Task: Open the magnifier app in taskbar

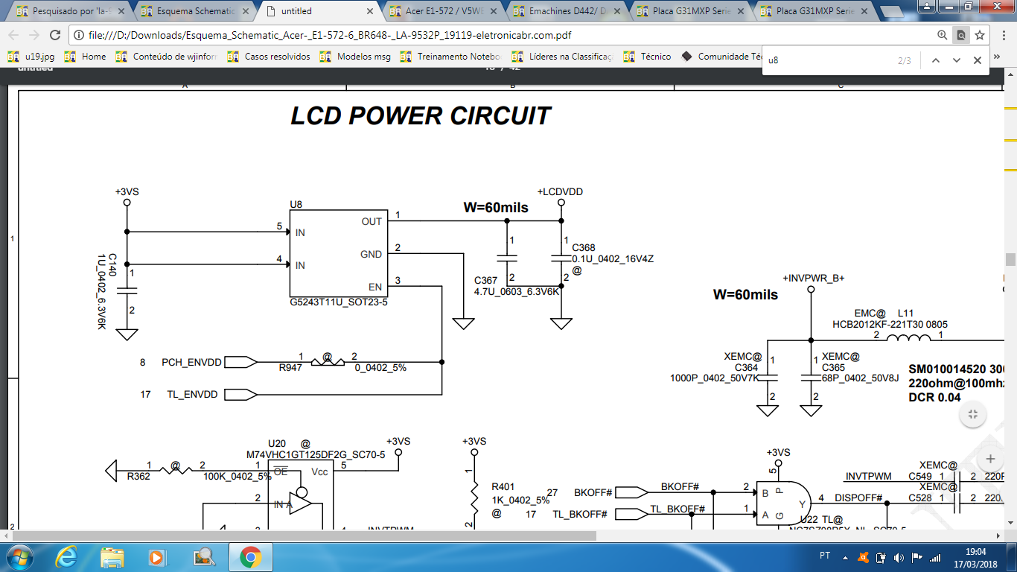Action: tap(203, 557)
